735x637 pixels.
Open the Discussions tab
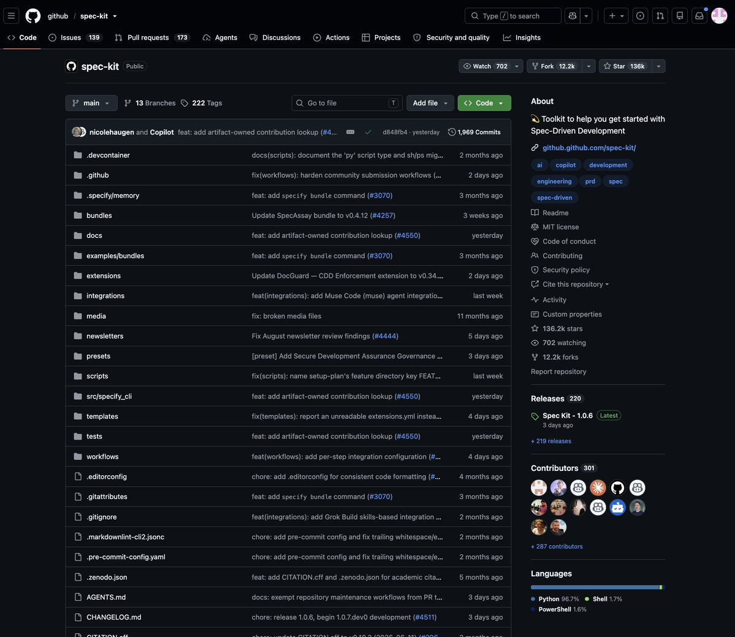click(275, 37)
